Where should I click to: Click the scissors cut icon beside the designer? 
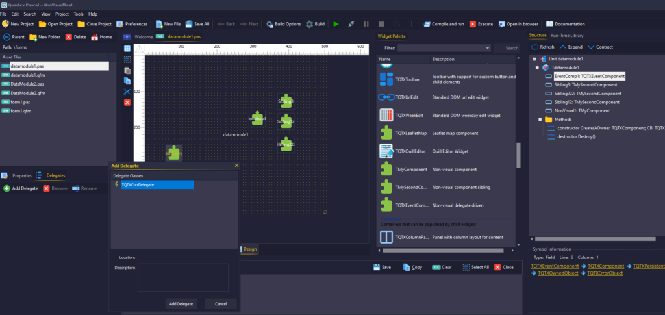tap(127, 92)
